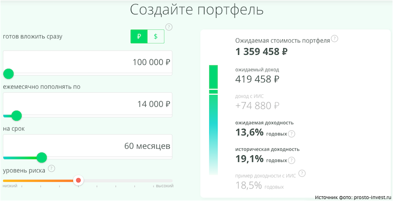The image size is (393, 201).
Task: Open help icon next to currency toggle
Action: (x=169, y=27)
